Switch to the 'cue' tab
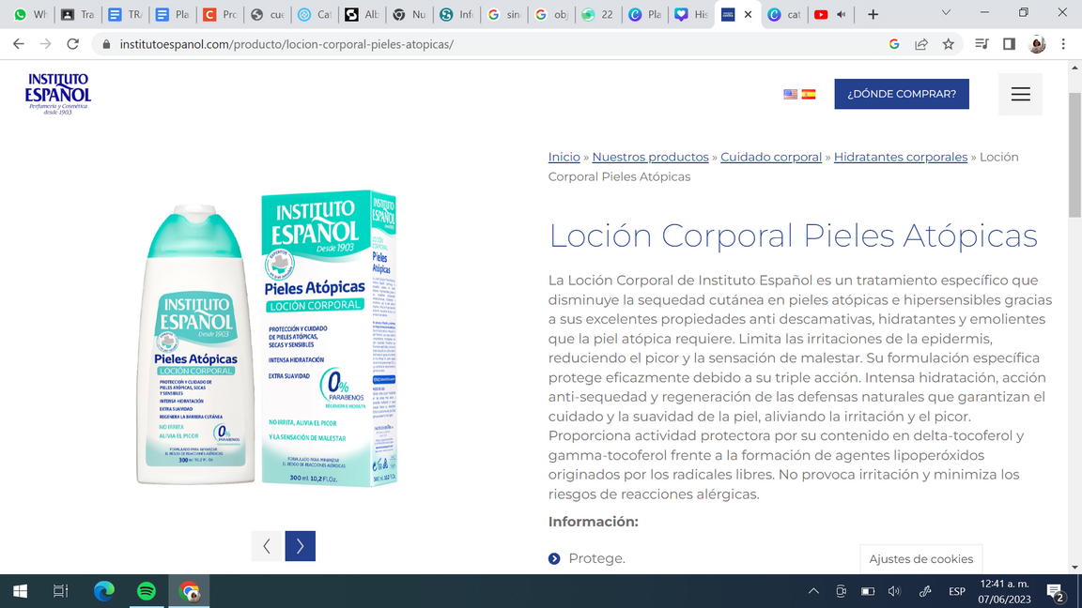The height and width of the screenshot is (608, 1082). [x=267, y=14]
